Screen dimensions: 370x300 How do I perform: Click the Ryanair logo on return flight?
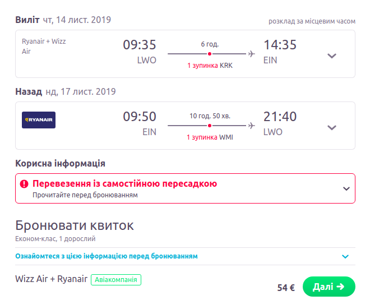[39, 120]
